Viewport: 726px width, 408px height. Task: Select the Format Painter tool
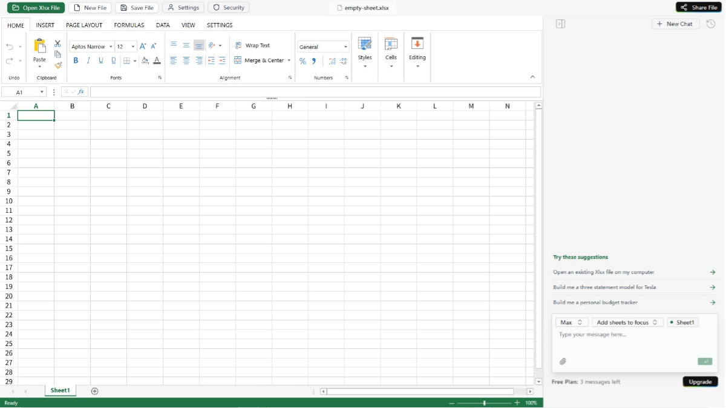(x=58, y=65)
